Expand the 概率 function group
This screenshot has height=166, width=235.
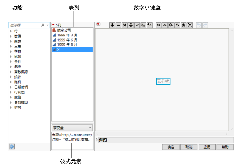(11, 67)
